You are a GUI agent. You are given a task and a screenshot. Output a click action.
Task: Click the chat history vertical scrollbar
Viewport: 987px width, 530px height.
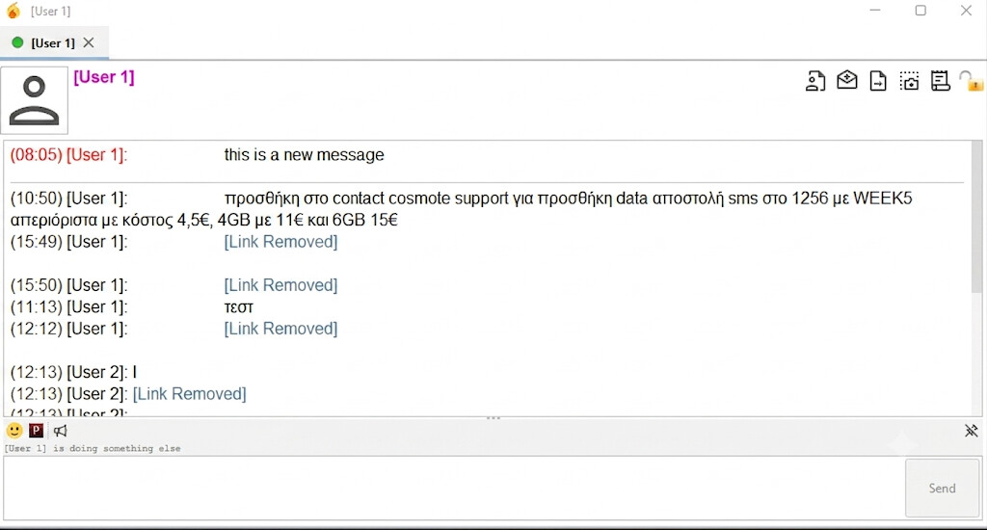976,278
